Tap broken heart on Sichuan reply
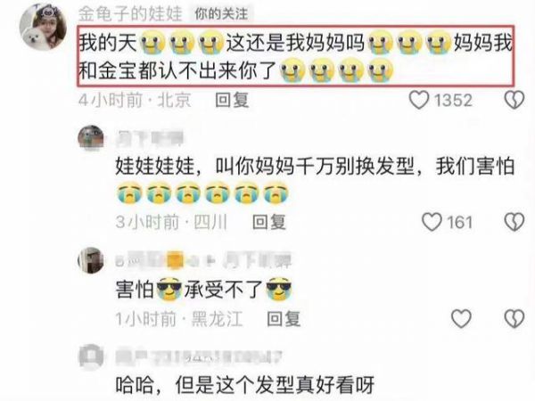Screen dimensions: 535x401 514,222
